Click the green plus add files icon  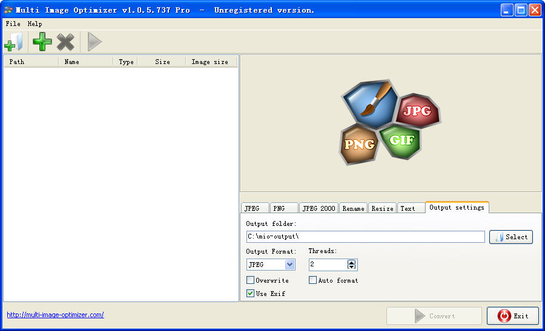[x=42, y=42]
